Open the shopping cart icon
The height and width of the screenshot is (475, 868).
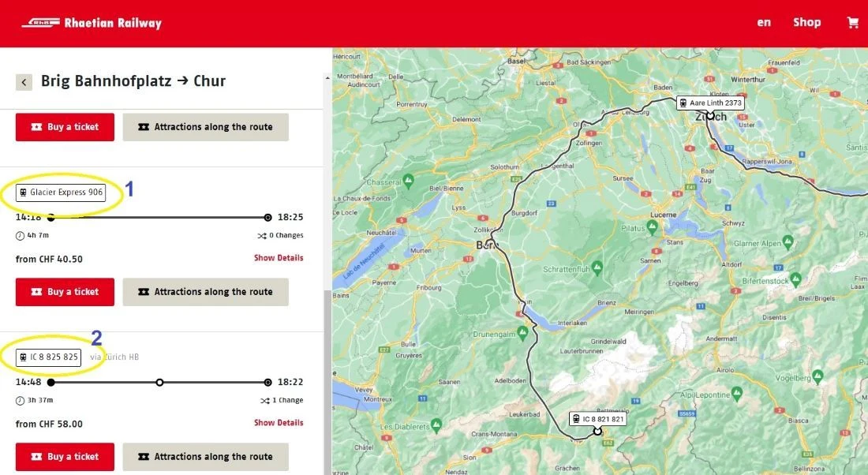click(852, 23)
